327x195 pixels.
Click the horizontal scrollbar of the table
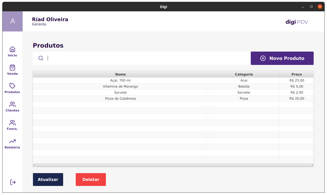pos(173,165)
